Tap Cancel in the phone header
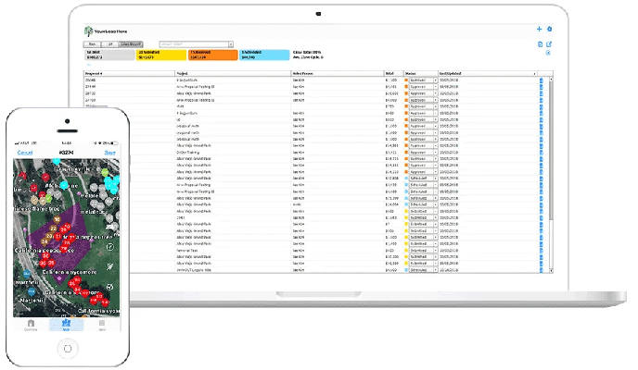Image resolution: width=638 pixels, height=370 pixels. [25, 153]
